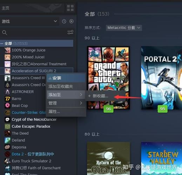Click Abnormal Treatment game icon
This screenshot has width=182, height=175.
(x=7, y=64)
